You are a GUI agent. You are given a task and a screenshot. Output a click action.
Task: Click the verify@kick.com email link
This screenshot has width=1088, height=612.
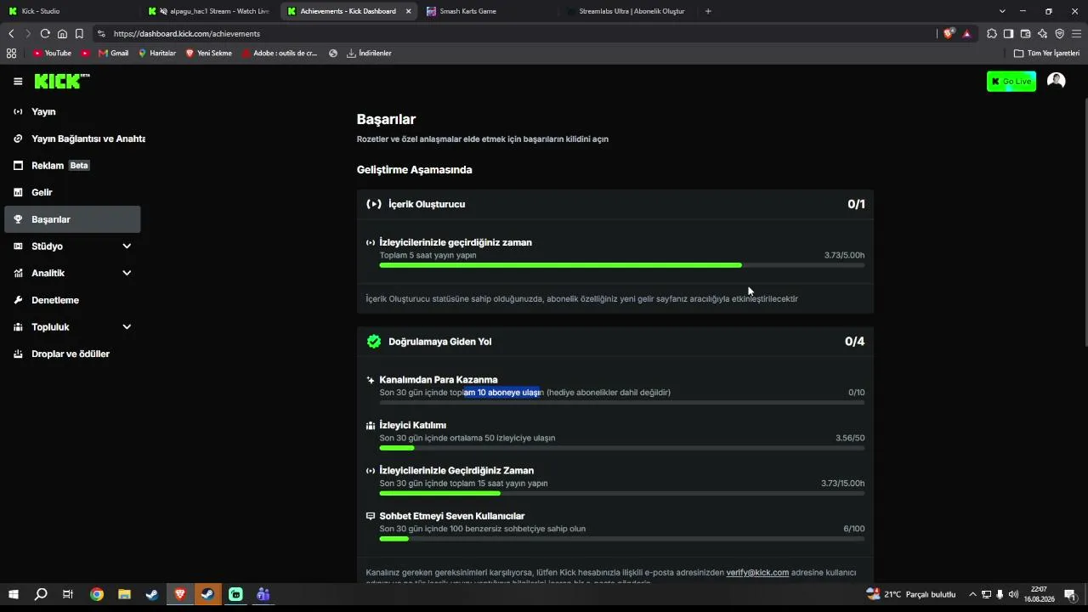pyautogui.click(x=757, y=573)
